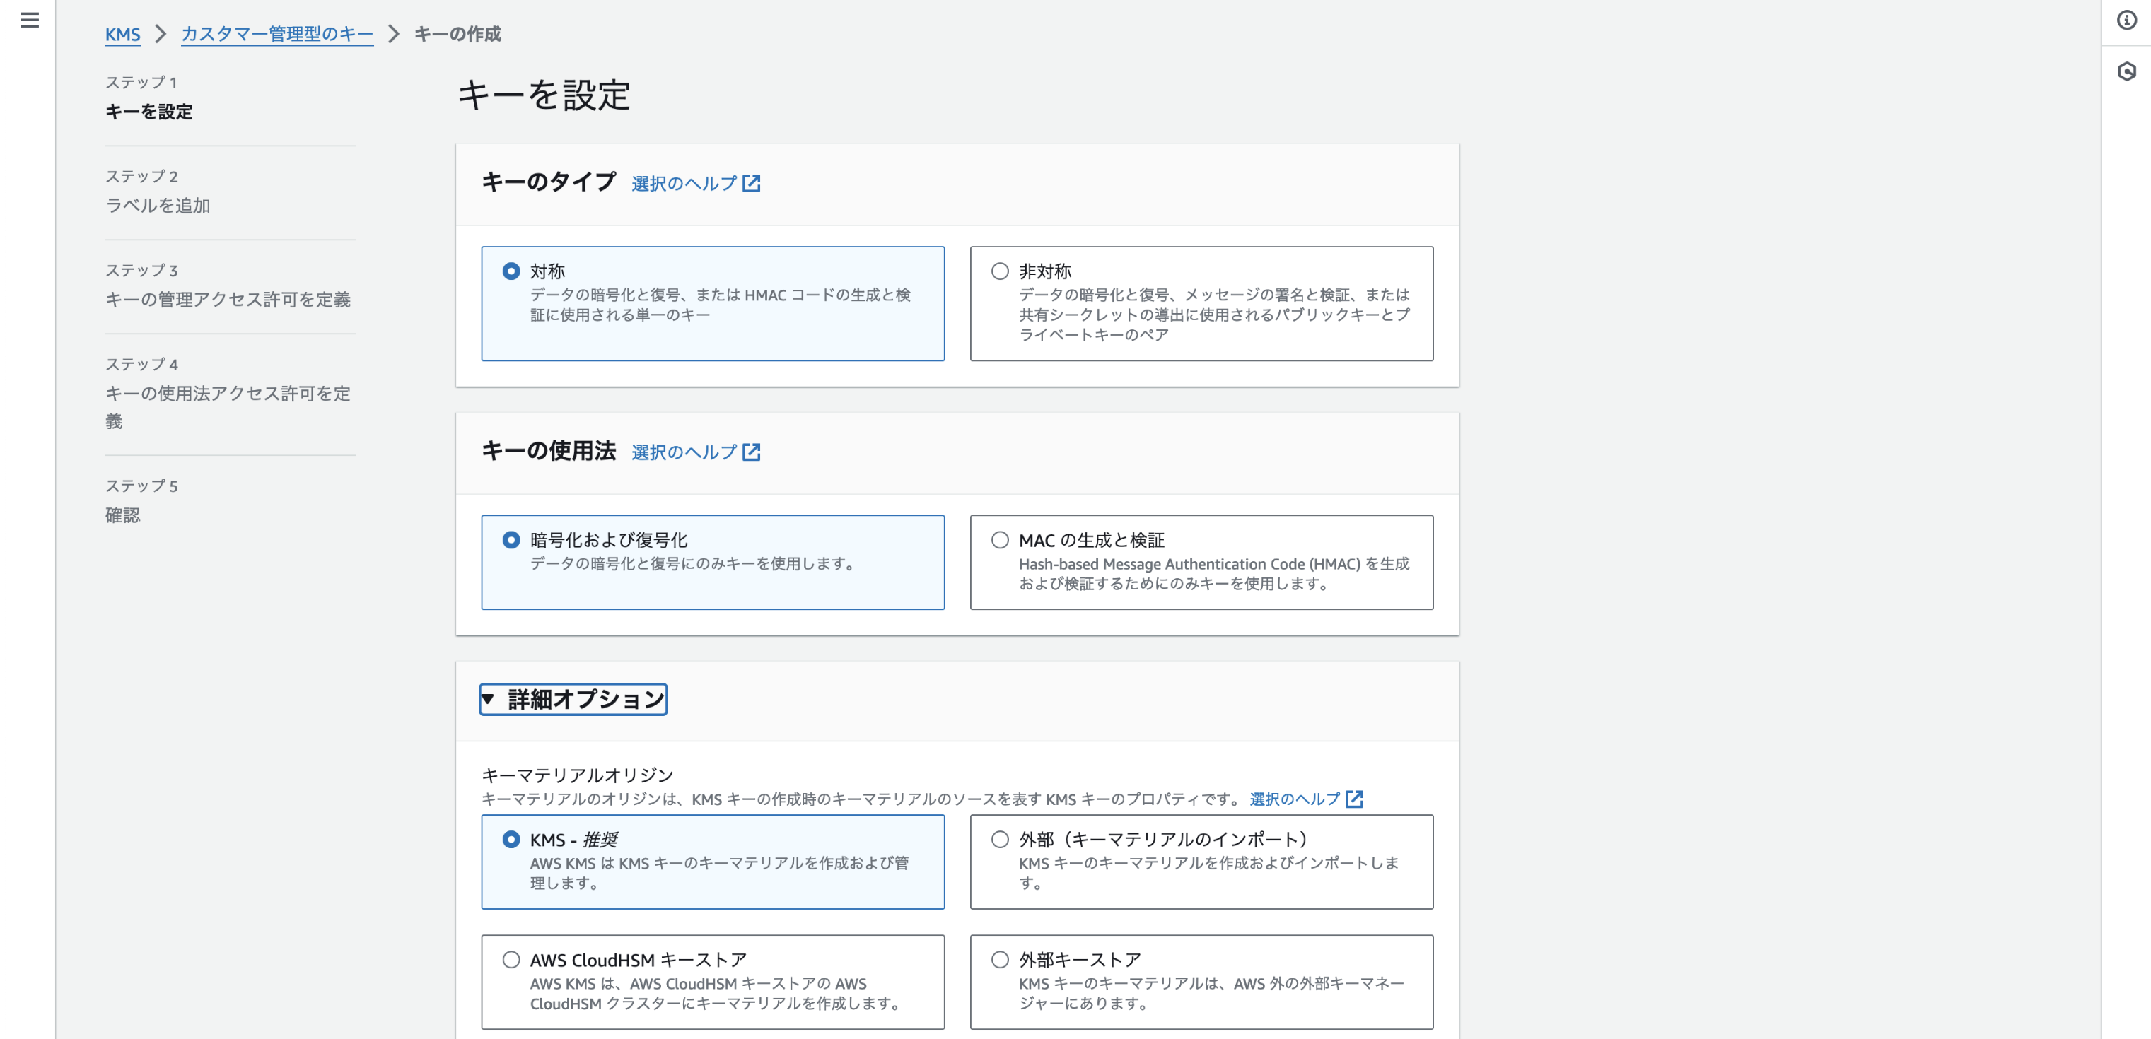This screenshot has height=1039, width=2151.
Task: Select the 対称 key type card
Action: coord(712,304)
